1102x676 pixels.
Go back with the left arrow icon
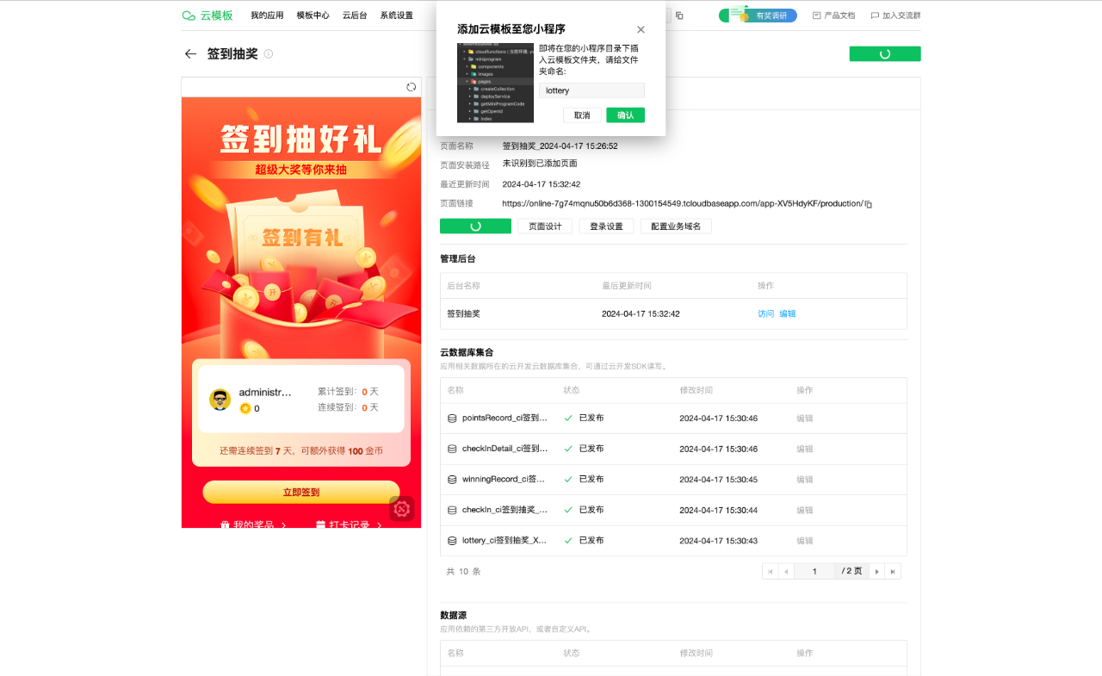(x=190, y=53)
